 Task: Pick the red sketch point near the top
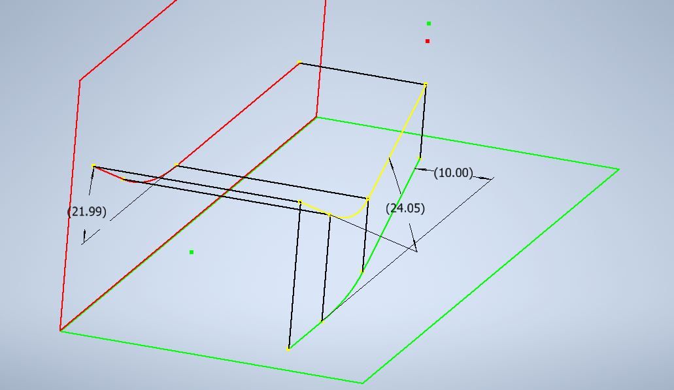[428, 41]
